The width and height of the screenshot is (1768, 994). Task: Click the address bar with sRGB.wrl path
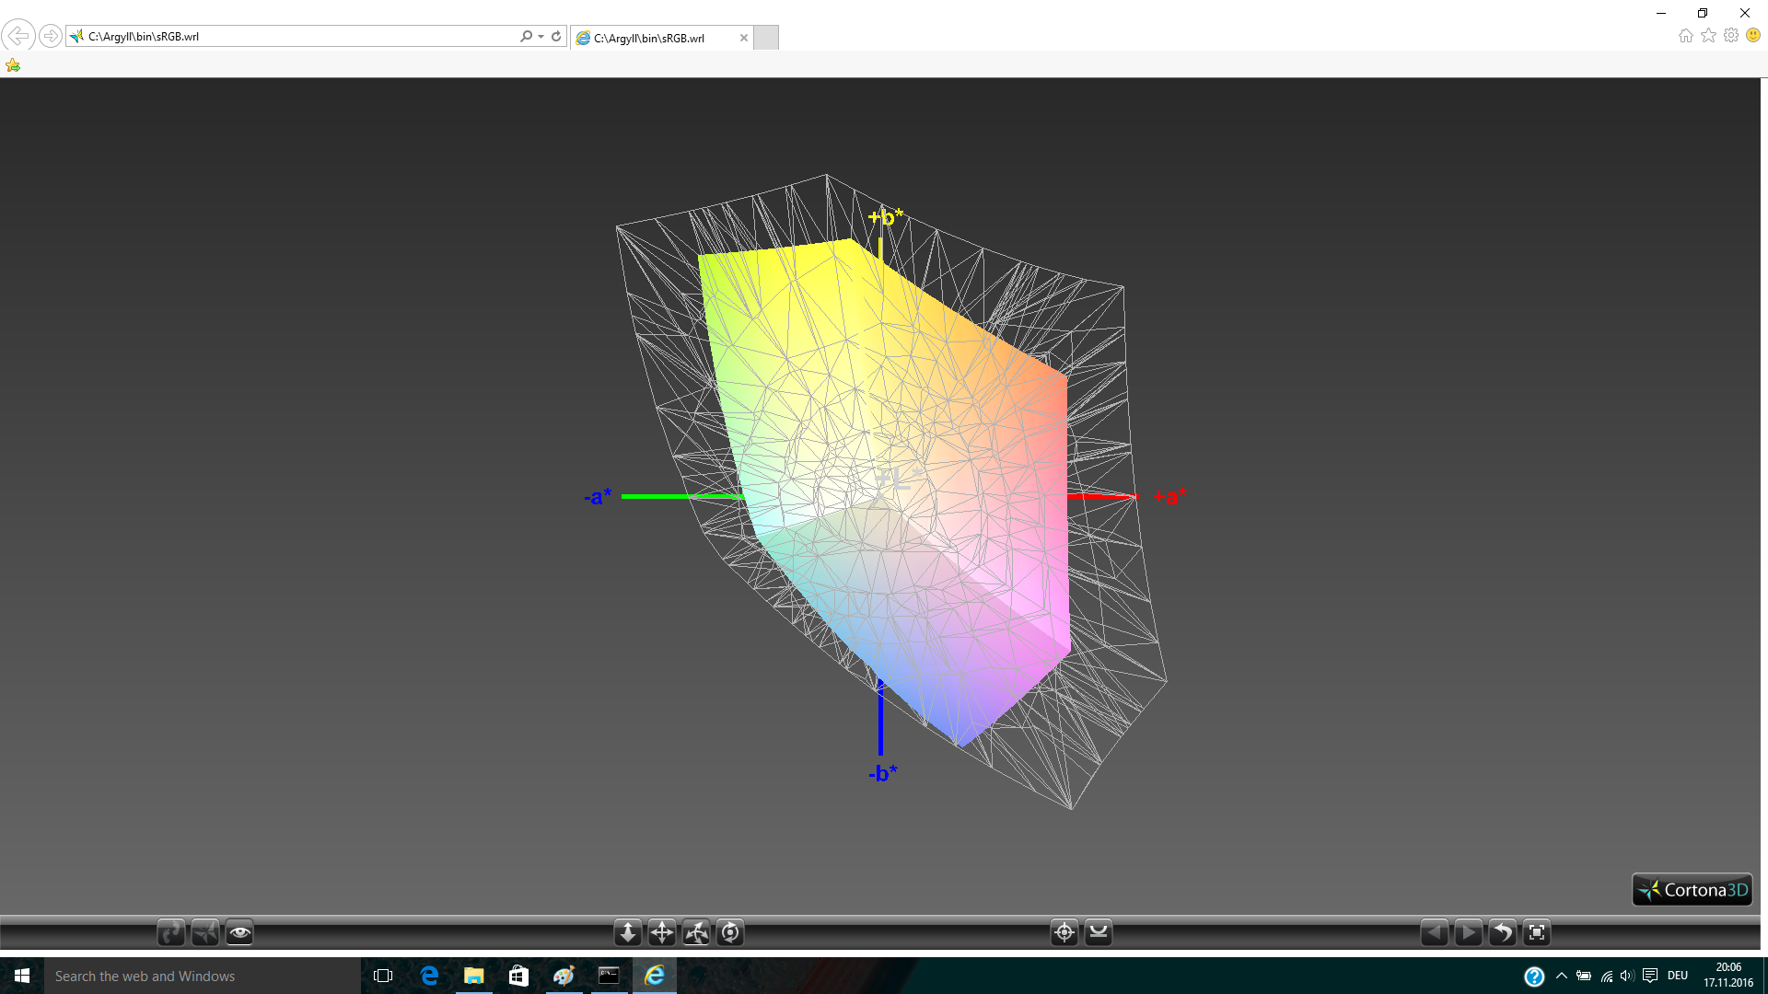coord(295,37)
